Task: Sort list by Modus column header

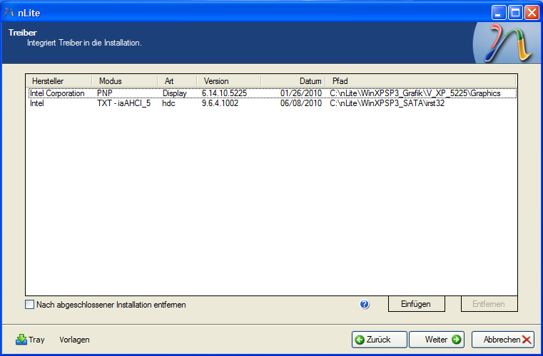Action: 124,81
